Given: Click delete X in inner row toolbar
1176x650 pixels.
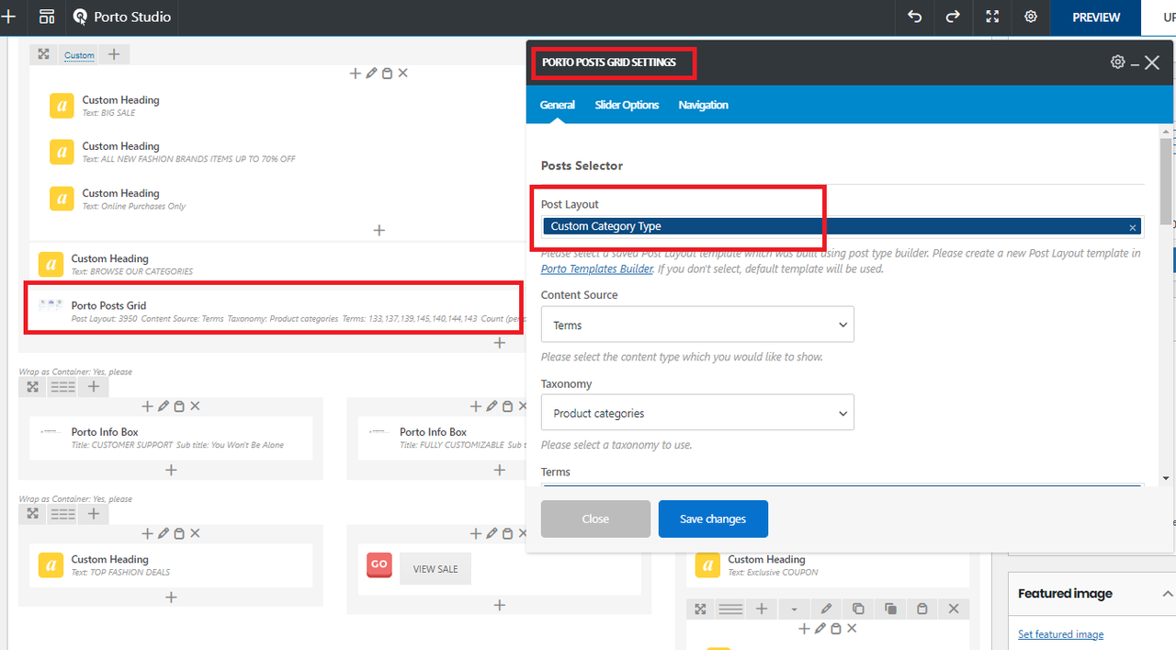Looking at the screenshot, I should pos(954,609).
